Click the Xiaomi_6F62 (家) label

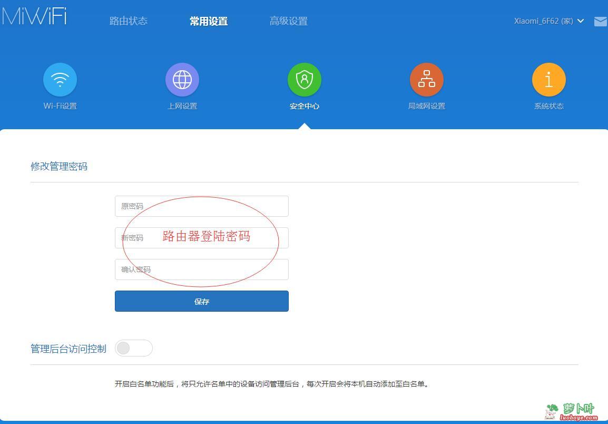(x=545, y=22)
